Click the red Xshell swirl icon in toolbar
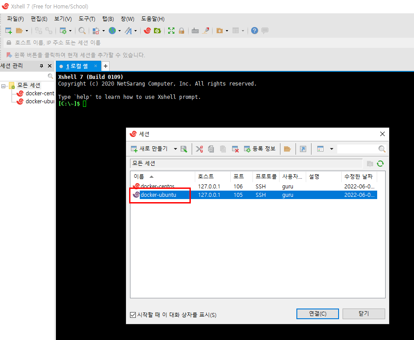414x340 pixels. click(x=147, y=31)
